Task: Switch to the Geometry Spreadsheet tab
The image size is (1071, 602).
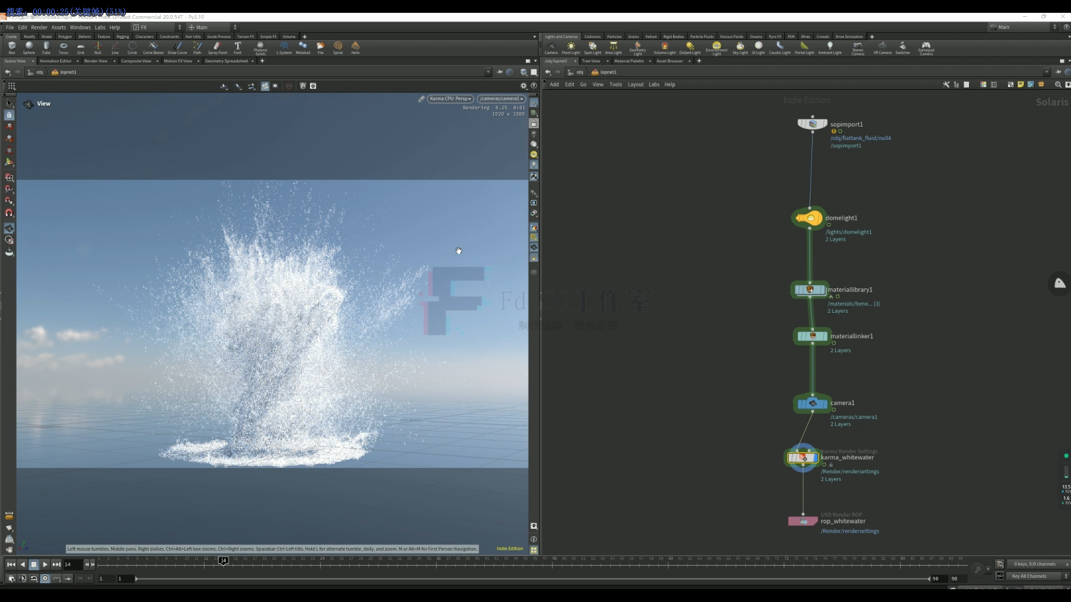Action: [x=226, y=61]
